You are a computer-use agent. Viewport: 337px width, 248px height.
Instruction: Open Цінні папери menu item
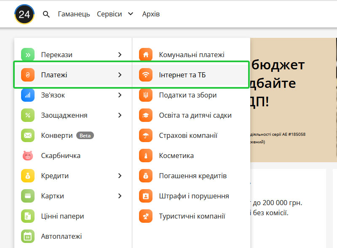click(62, 216)
